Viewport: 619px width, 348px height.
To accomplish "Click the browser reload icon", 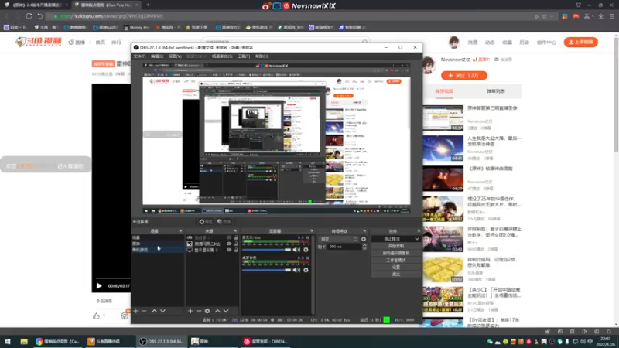I will 29,16.
